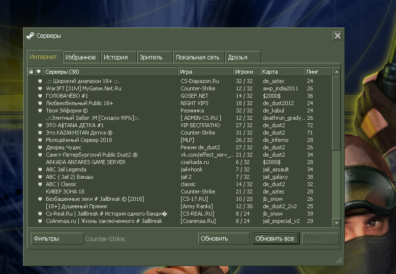Image resolution: width=396 pixels, height=274 pixels.
Task: Click shield icon of CsArenaa.ru row
Action: coord(40,221)
